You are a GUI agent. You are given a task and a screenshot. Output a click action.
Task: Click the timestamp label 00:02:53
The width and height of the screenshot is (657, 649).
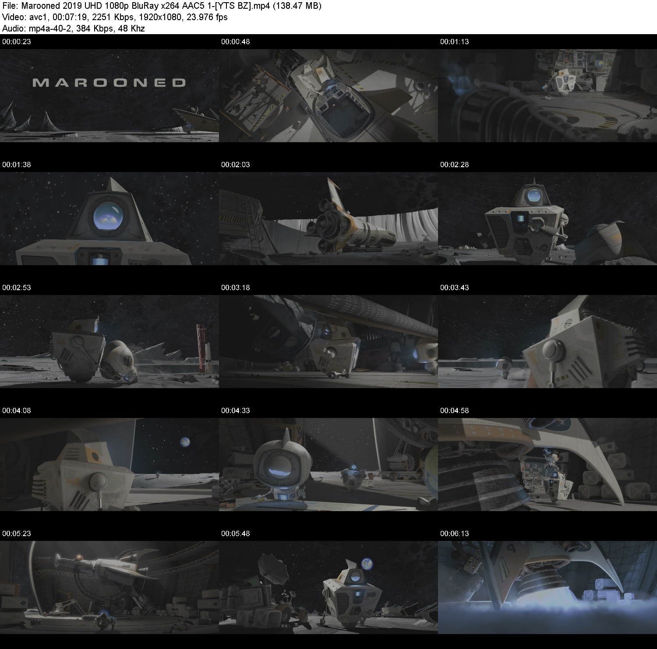pyautogui.click(x=17, y=288)
